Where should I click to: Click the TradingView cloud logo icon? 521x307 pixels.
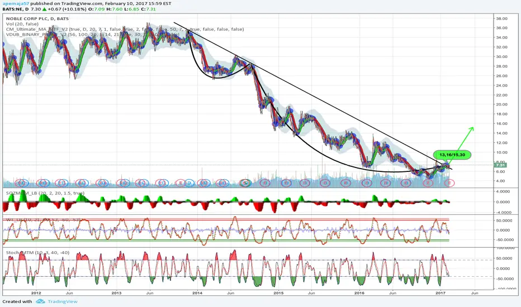point(40,301)
